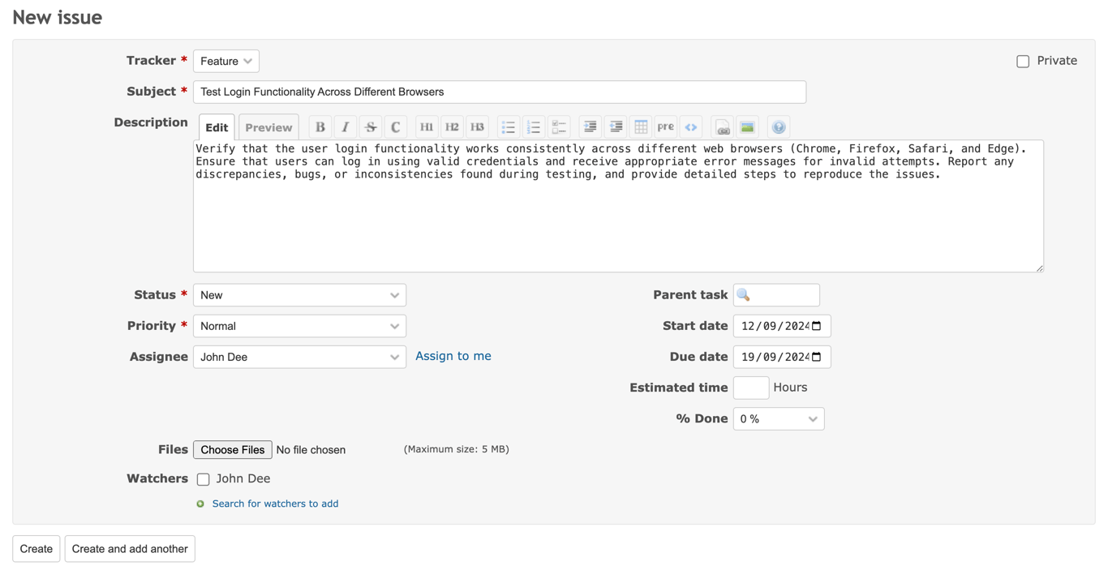The image size is (1108, 570).
Task: Select the strikethrough formatting icon
Action: pyautogui.click(x=370, y=126)
